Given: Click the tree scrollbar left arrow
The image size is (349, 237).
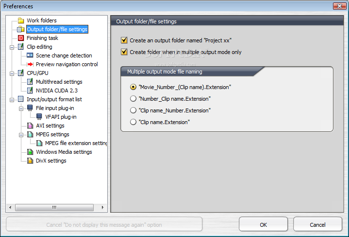Looking at the screenshot, I should point(10,207).
